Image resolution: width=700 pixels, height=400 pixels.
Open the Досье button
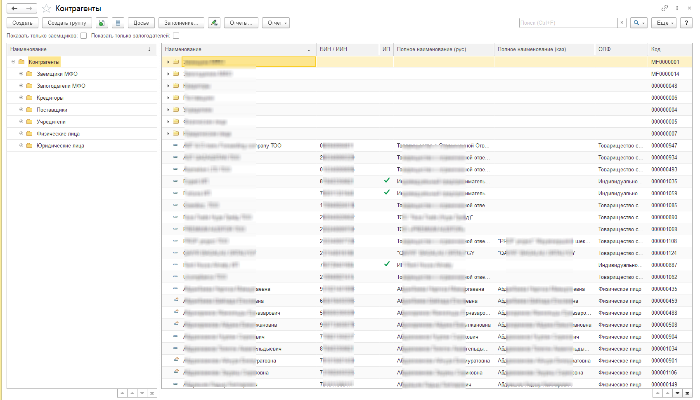pyautogui.click(x=141, y=23)
